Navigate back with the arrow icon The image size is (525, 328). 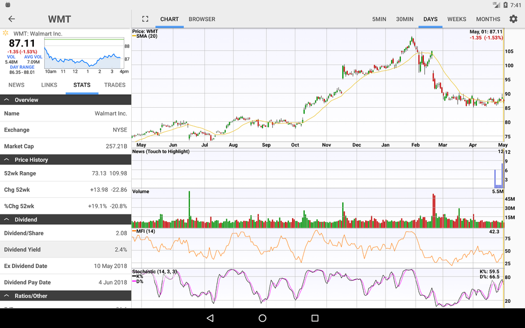[x=11, y=19]
